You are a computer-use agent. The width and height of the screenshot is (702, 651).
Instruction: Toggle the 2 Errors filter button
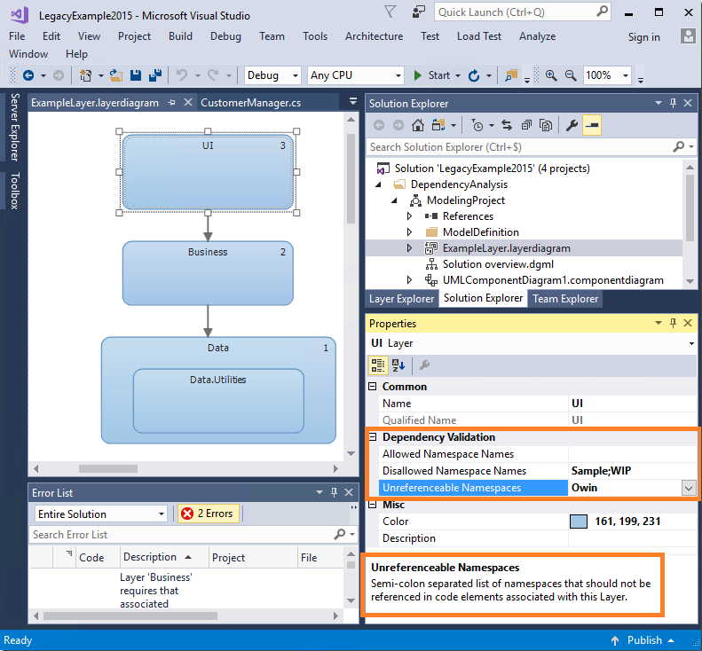click(x=208, y=514)
